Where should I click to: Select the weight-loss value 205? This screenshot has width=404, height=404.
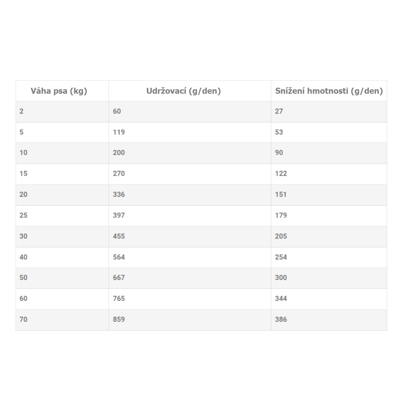pos(281,236)
